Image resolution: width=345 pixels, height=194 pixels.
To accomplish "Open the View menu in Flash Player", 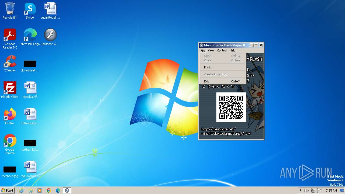I will pos(211,50).
